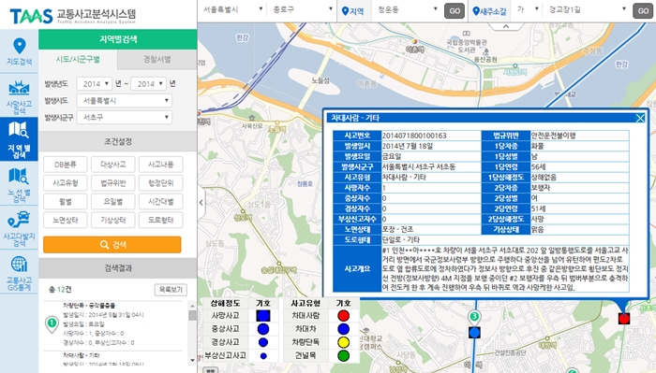Open 기상상태 condition setting

click(113, 220)
